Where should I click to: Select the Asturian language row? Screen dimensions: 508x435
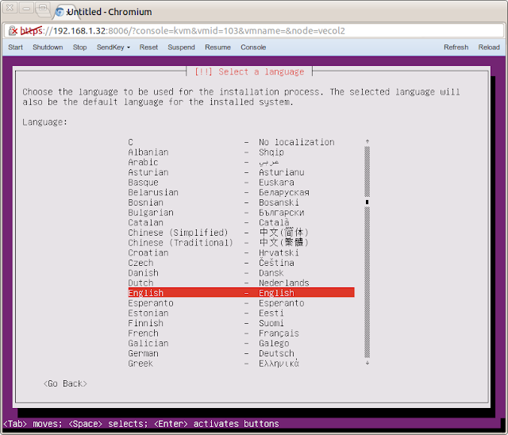pyautogui.click(x=241, y=172)
